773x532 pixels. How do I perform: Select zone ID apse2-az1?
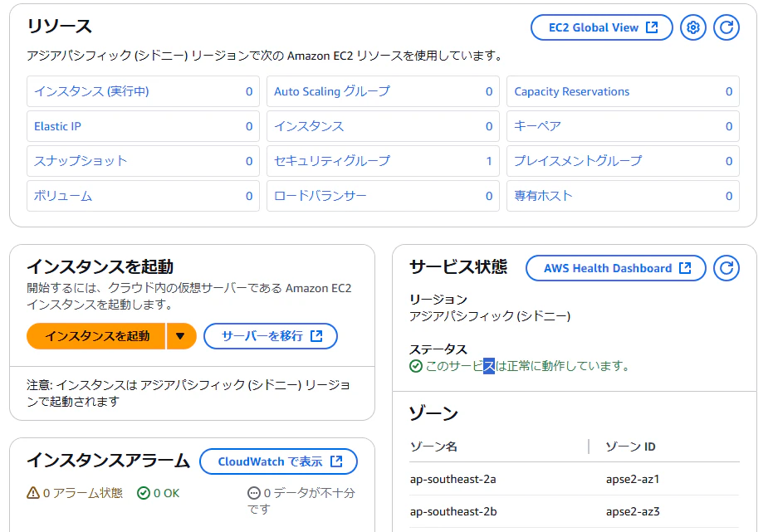(633, 479)
